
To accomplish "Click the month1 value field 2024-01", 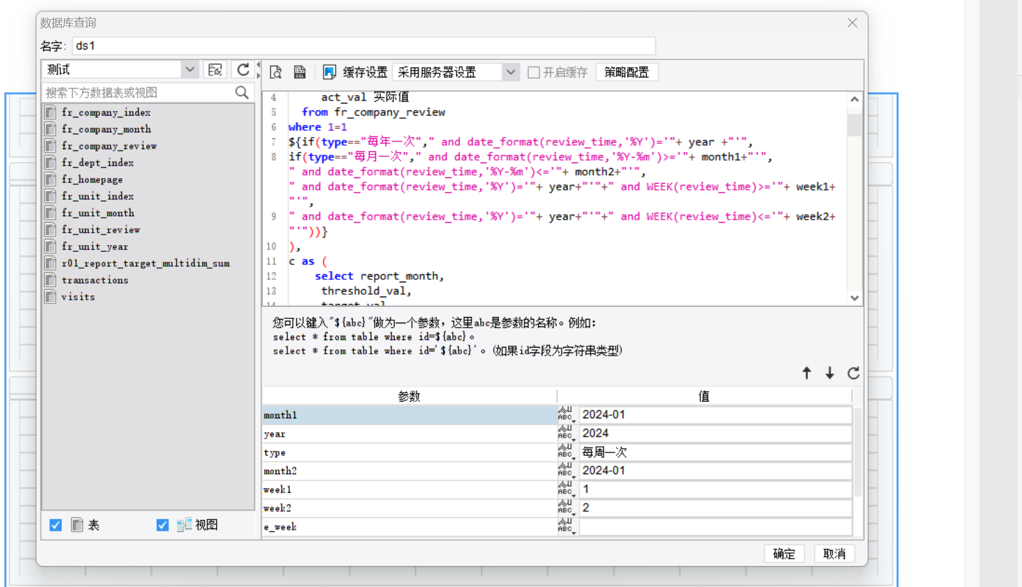I will [716, 414].
